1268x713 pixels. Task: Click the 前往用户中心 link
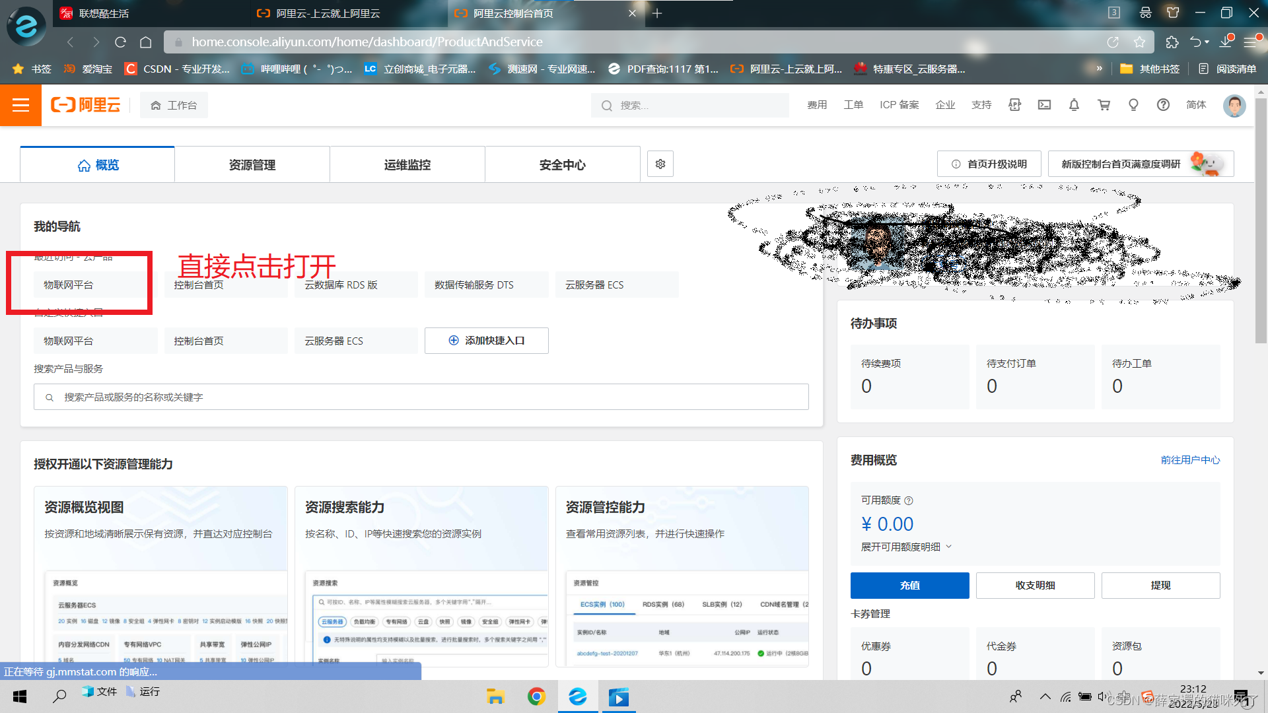click(1190, 460)
